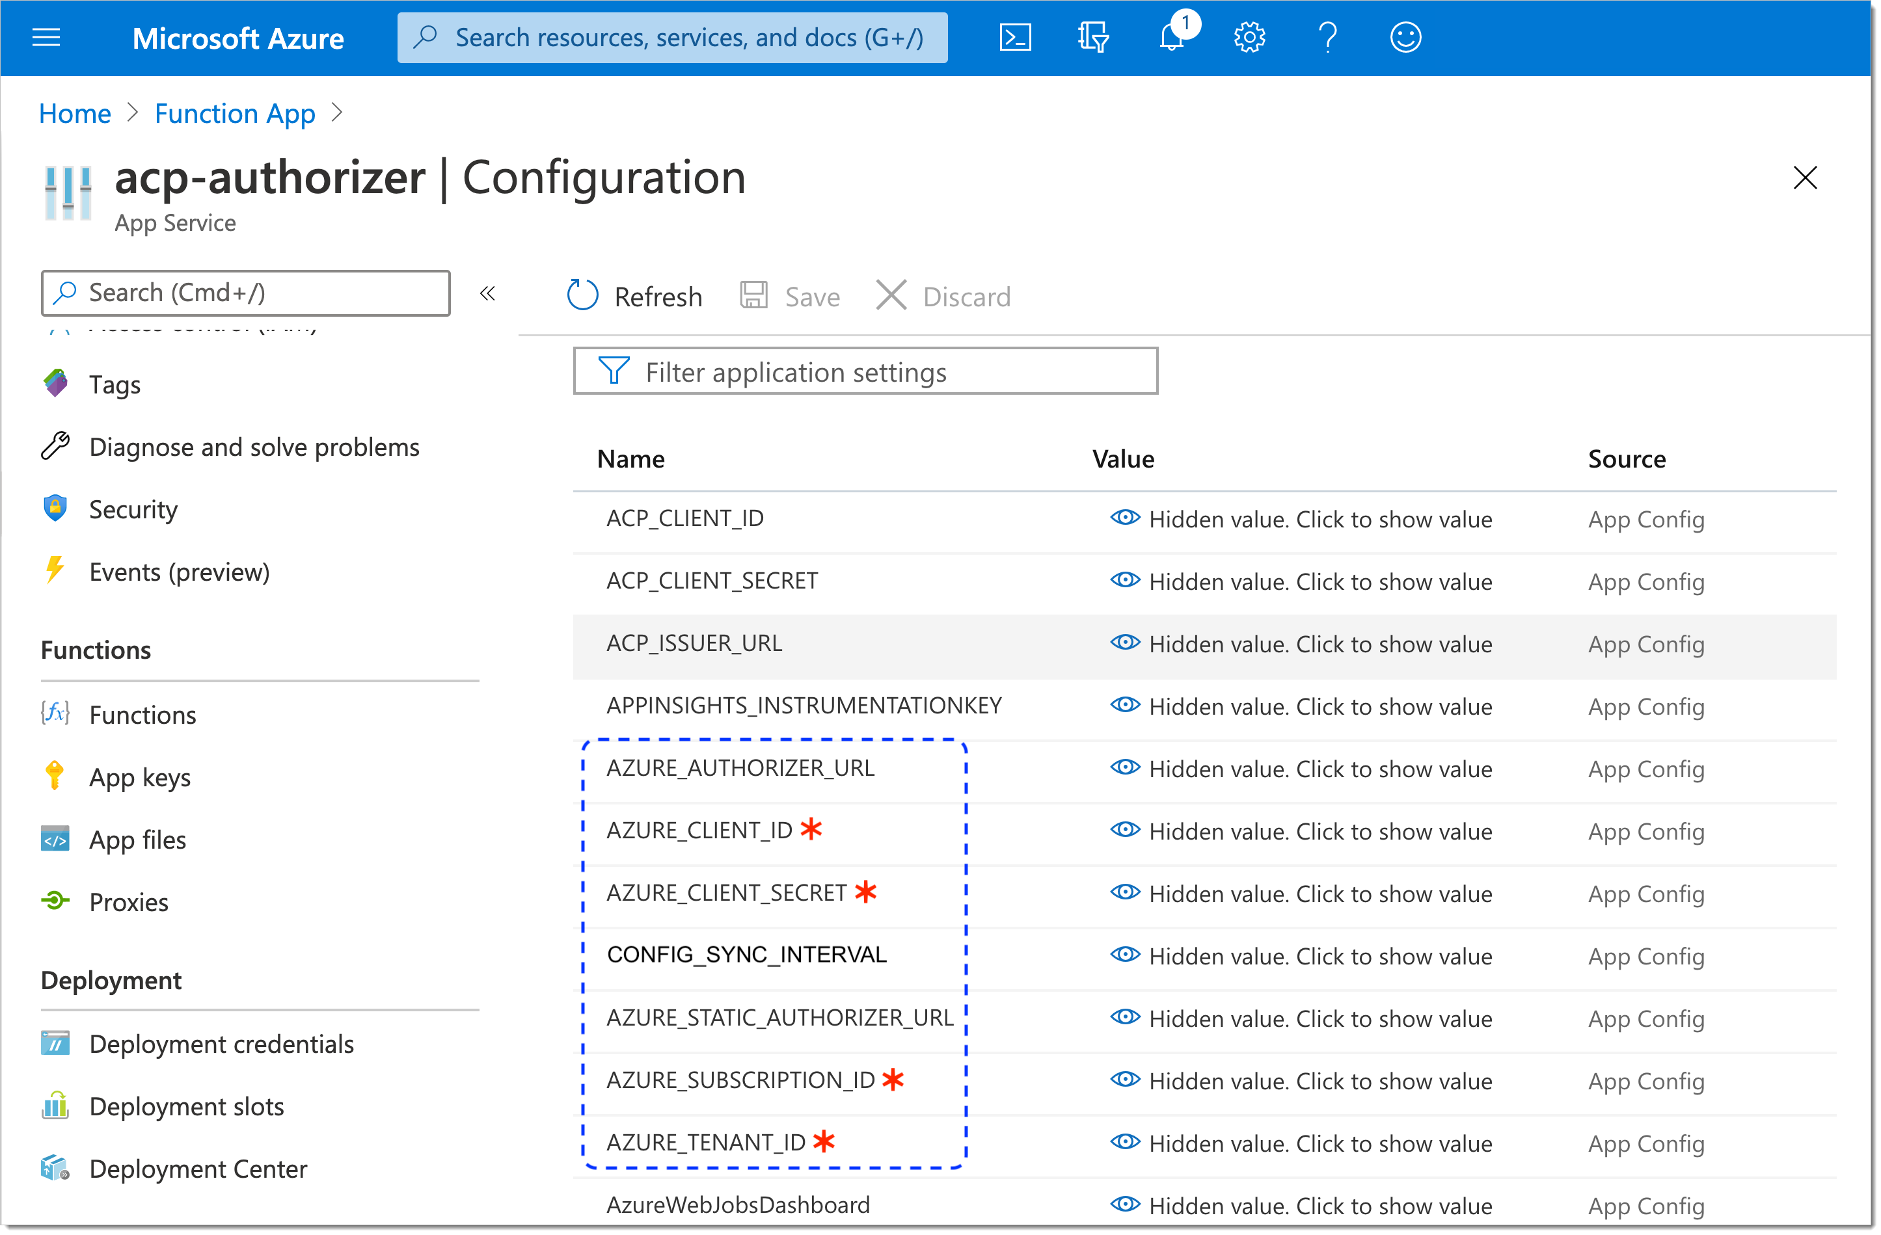Open the Directory and subscription filter icon
Image resolution: width=1881 pixels, height=1235 pixels.
coord(1094,37)
